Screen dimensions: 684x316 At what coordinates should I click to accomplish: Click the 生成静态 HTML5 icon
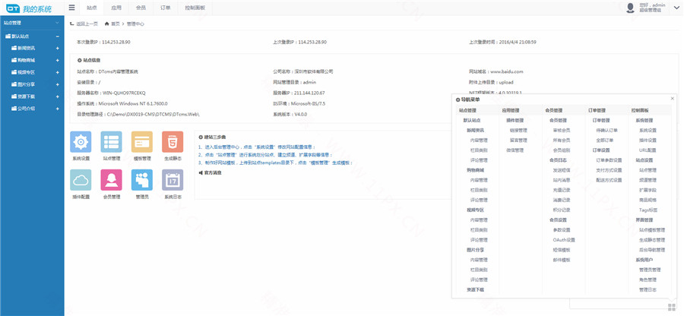coord(173,142)
